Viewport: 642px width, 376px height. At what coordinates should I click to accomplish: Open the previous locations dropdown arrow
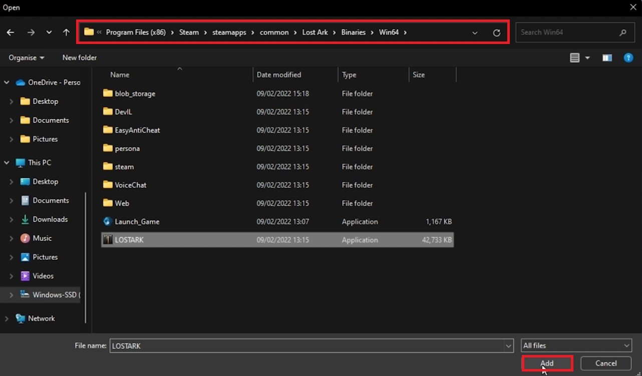(x=474, y=33)
